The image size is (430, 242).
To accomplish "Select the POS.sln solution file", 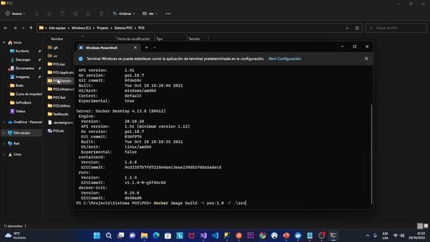I will pos(58,131).
